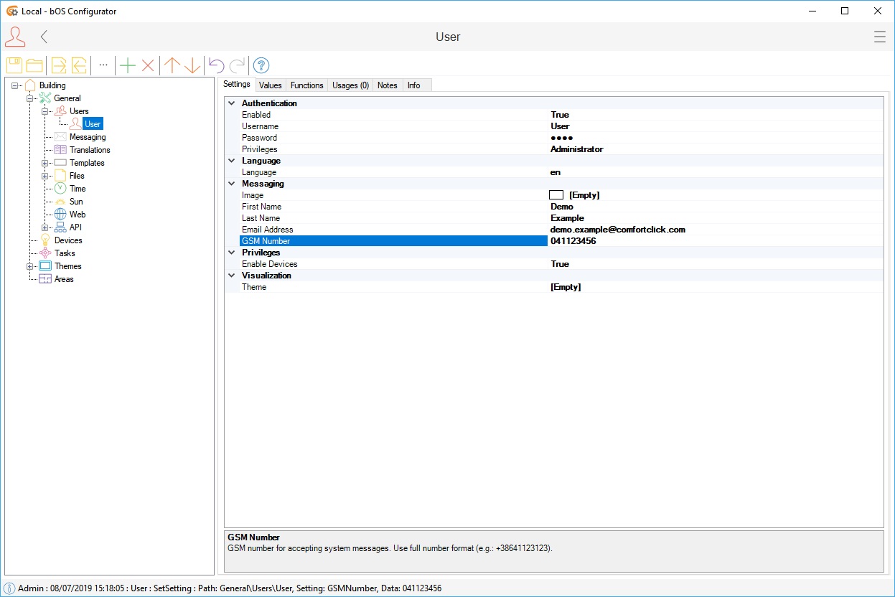Collapse the Language property group

coord(232,161)
